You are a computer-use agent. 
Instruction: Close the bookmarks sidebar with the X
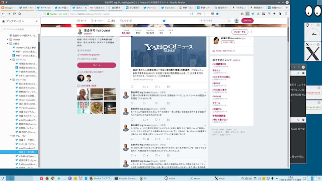tap(37, 21)
